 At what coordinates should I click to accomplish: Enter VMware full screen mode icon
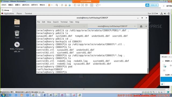pyautogui.click(x=83, y=5)
